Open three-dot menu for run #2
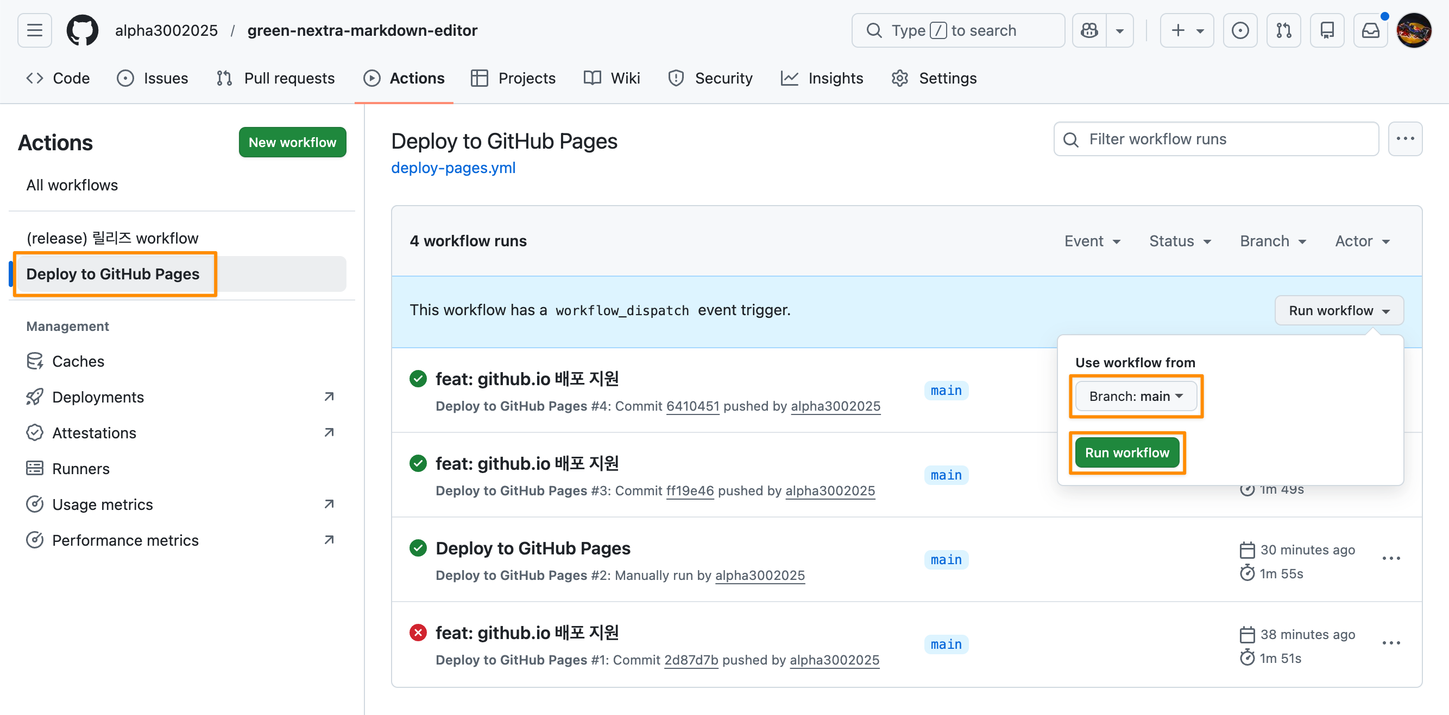 point(1390,558)
